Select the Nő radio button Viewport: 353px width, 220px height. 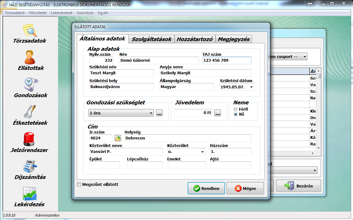[236, 114]
